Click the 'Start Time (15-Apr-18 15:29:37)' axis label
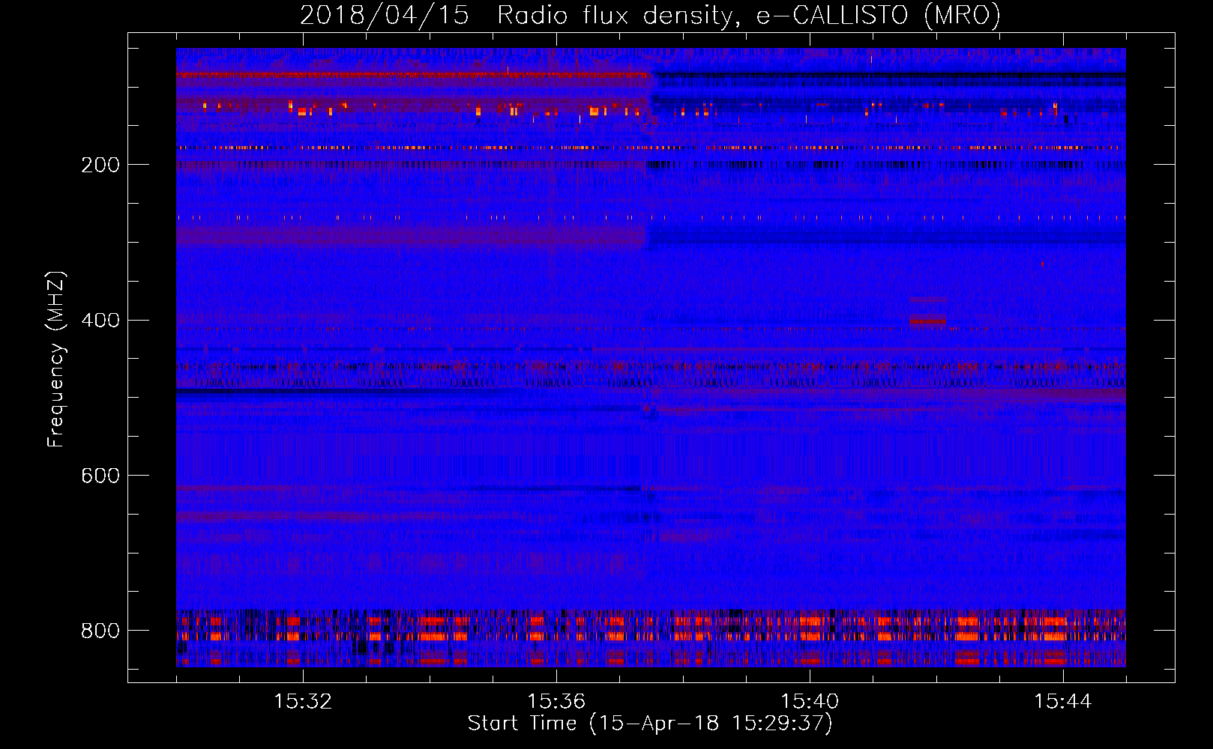Screen dimensions: 1213x749 tap(650, 724)
